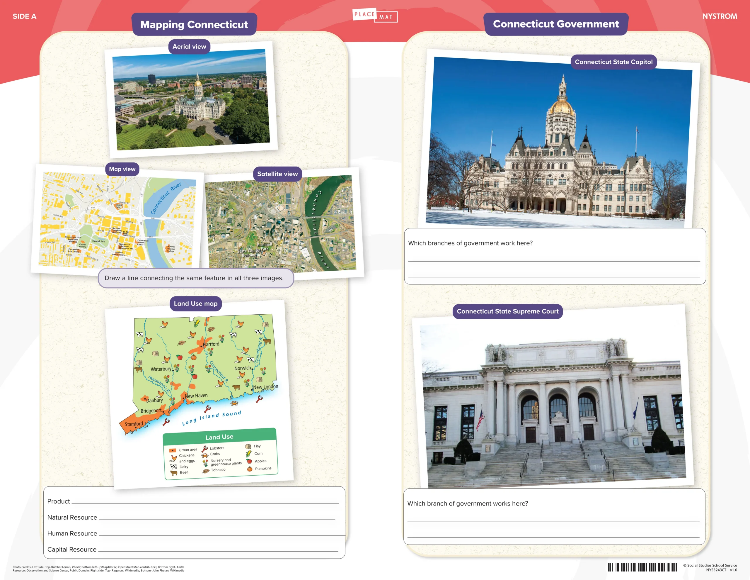
Task: Click the satellite view image
Action: [281, 223]
